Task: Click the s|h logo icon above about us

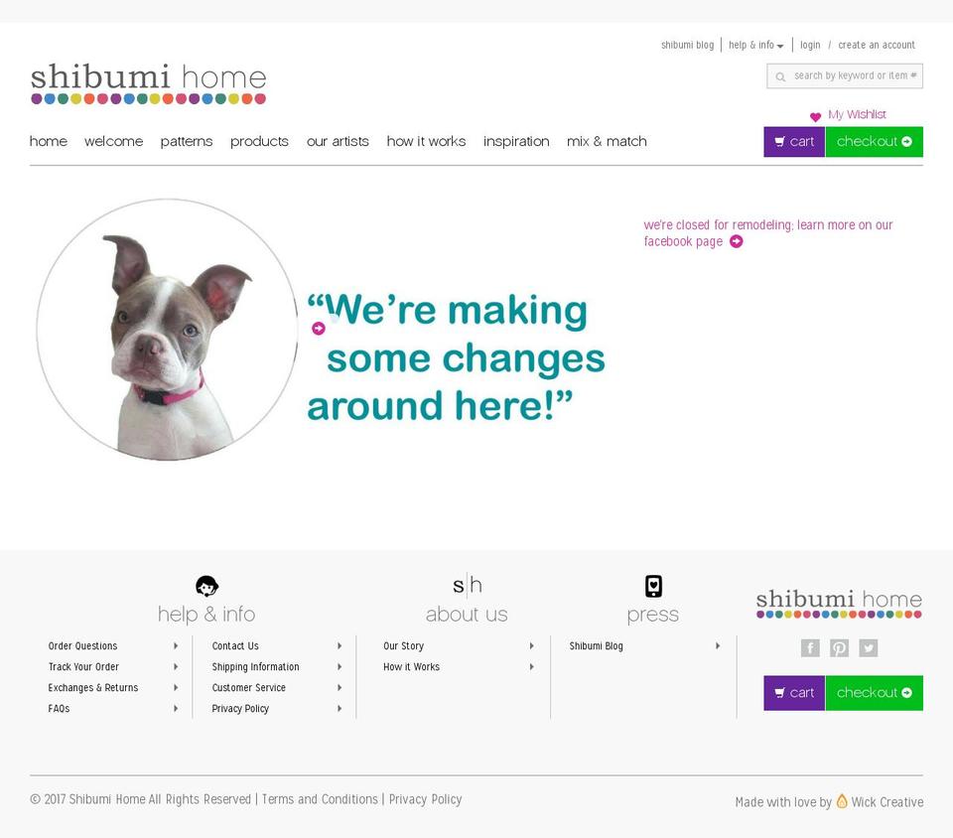Action: pos(467,586)
